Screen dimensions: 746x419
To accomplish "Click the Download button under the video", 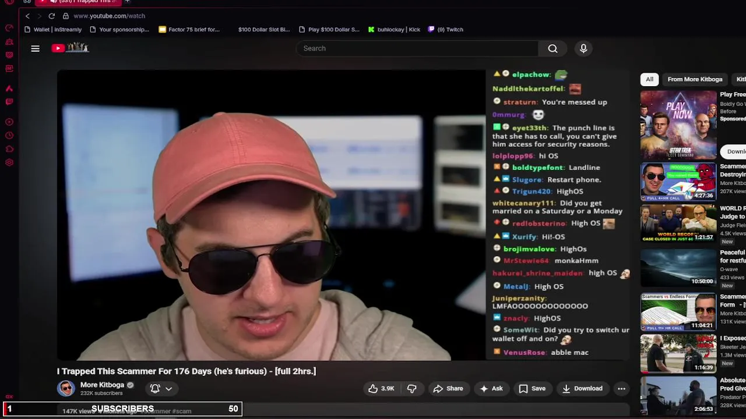I will (582, 389).
